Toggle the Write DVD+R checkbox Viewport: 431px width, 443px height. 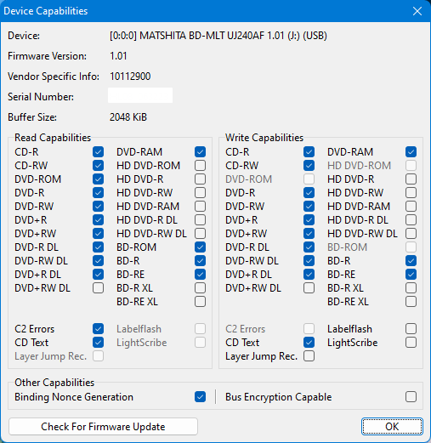coord(309,220)
